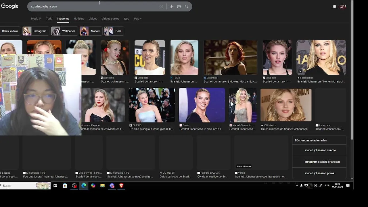Switch to Videos tab
Screen dimensions: 368x207
(x=93, y=19)
